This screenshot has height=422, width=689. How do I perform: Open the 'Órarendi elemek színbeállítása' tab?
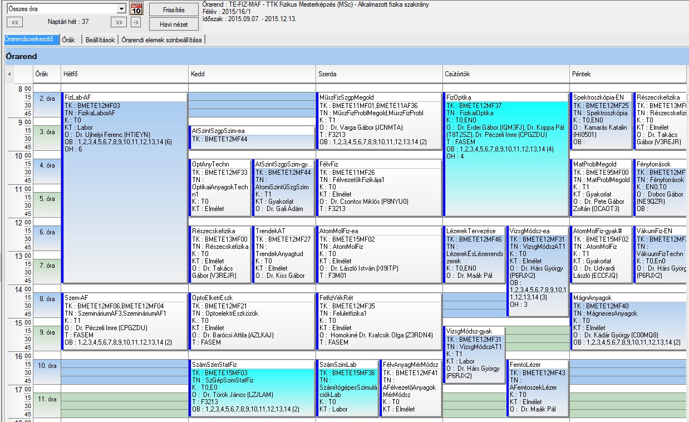[x=163, y=40]
